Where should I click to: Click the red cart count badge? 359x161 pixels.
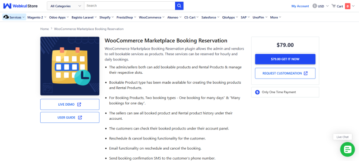click(348, 6)
